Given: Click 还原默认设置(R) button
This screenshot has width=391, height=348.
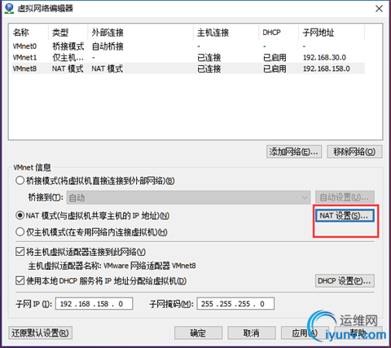Looking at the screenshot, I should coord(40,333).
